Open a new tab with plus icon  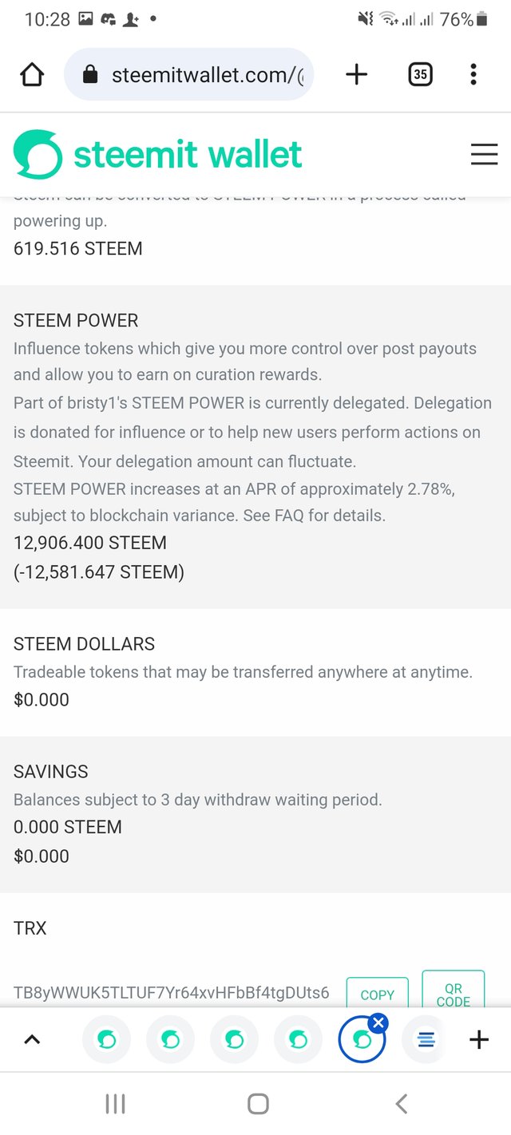[356, 75]
